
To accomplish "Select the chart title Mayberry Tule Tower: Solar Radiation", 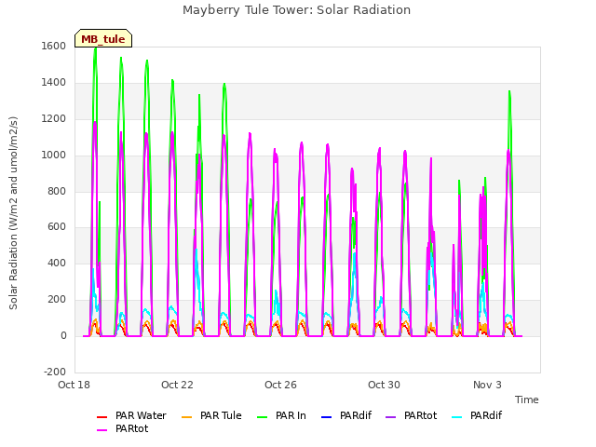I will (296, 10).
